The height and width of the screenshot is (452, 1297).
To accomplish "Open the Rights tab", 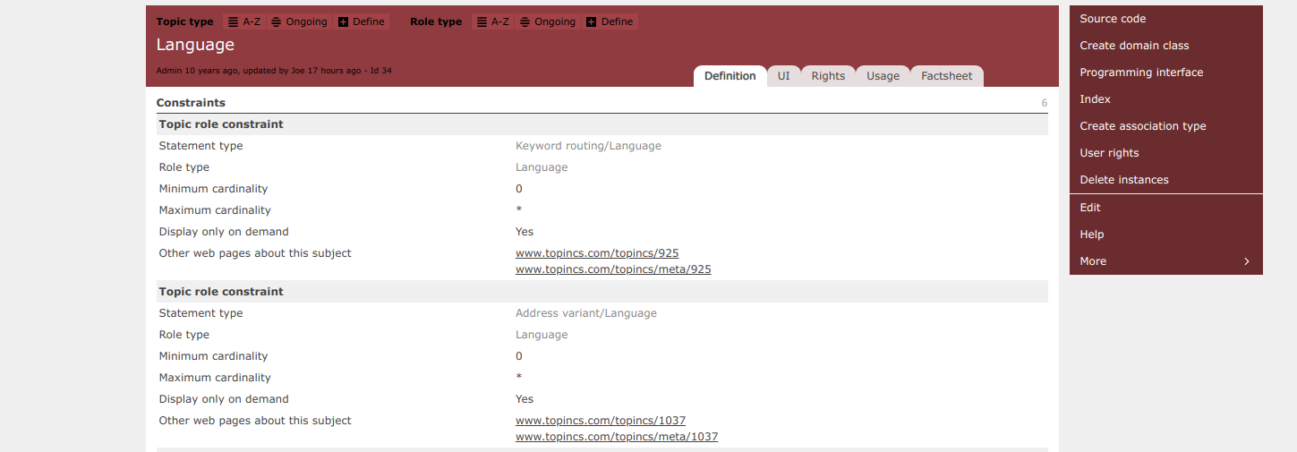I will coord(828,76).
